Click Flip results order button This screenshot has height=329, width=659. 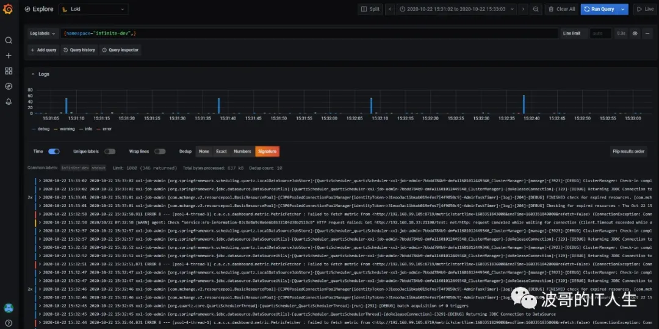[628, 152]
